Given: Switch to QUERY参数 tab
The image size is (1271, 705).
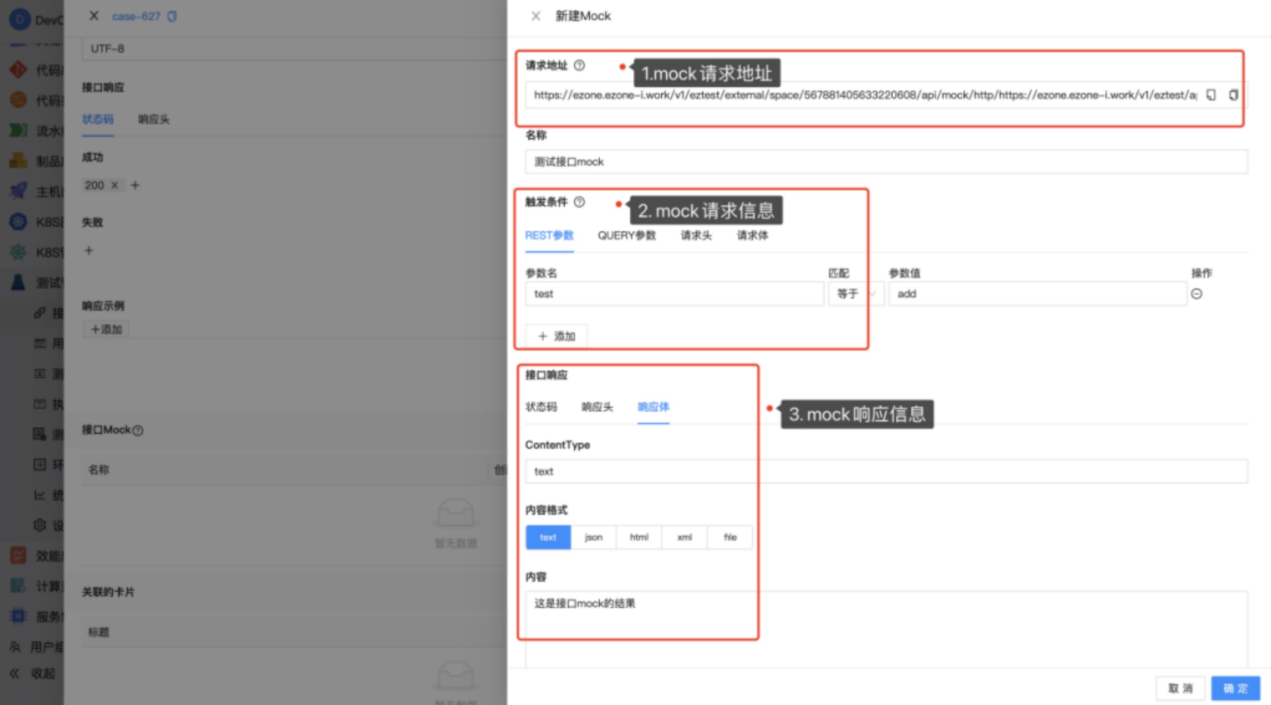Looking at the screenshot, I should 627,236.
